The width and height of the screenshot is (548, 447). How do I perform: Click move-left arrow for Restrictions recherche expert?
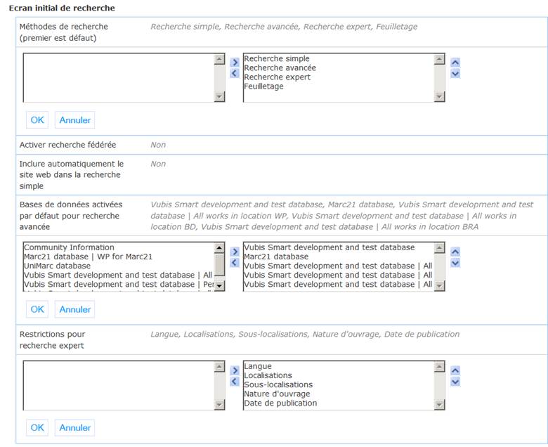coord(235,382)
